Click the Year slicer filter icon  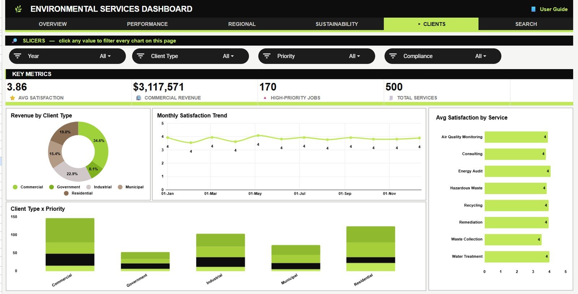pos(17,56)
